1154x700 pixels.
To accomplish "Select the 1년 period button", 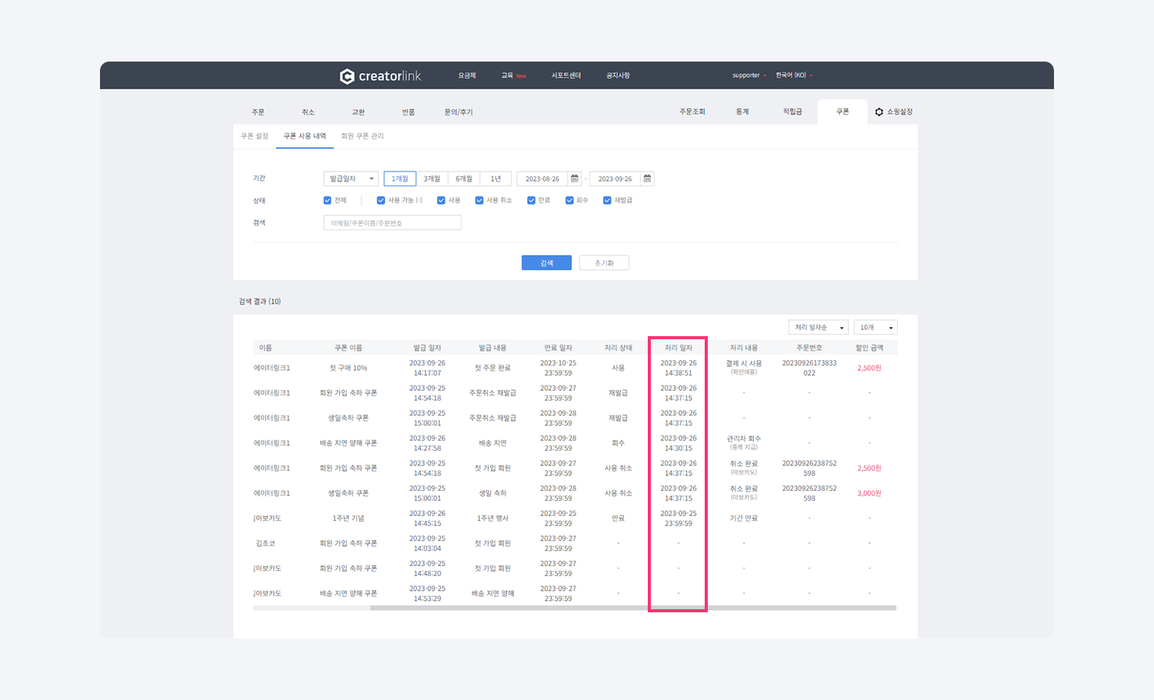I will pos(495,178).
